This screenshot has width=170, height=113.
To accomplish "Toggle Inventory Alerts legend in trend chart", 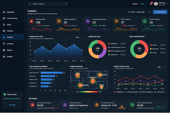I will pyautogui.click(x=159, y=92).
